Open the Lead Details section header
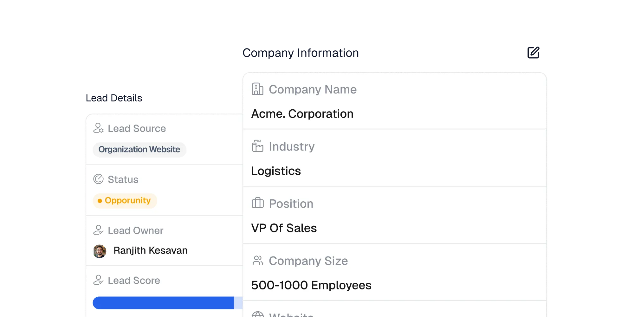634x317 pixels. (114, 97)
